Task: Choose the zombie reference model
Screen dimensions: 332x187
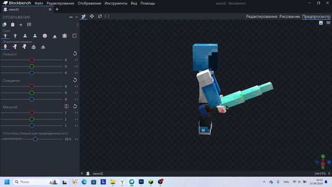Action: 15,47
